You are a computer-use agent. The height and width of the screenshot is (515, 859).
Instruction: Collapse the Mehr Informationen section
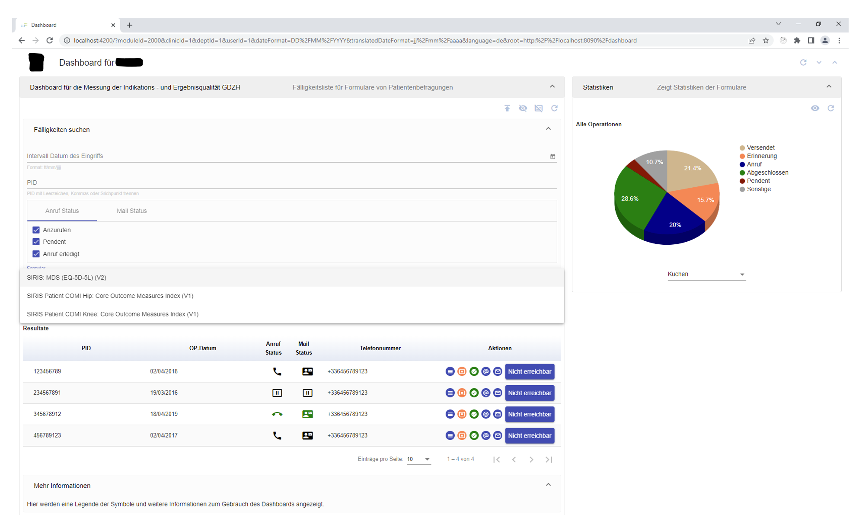(548, 485)
